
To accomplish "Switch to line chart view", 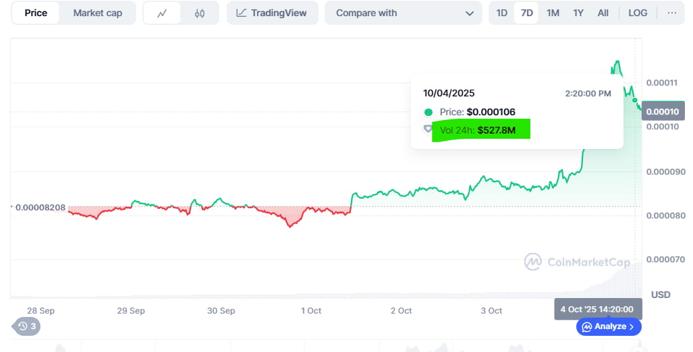I will point(162,13).
